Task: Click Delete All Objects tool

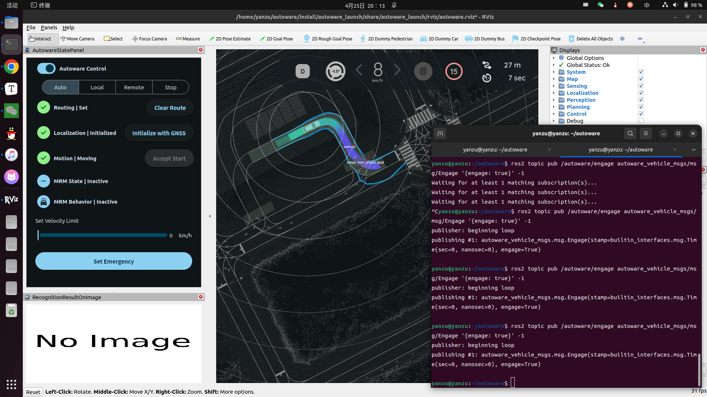Action: [591, 39]
